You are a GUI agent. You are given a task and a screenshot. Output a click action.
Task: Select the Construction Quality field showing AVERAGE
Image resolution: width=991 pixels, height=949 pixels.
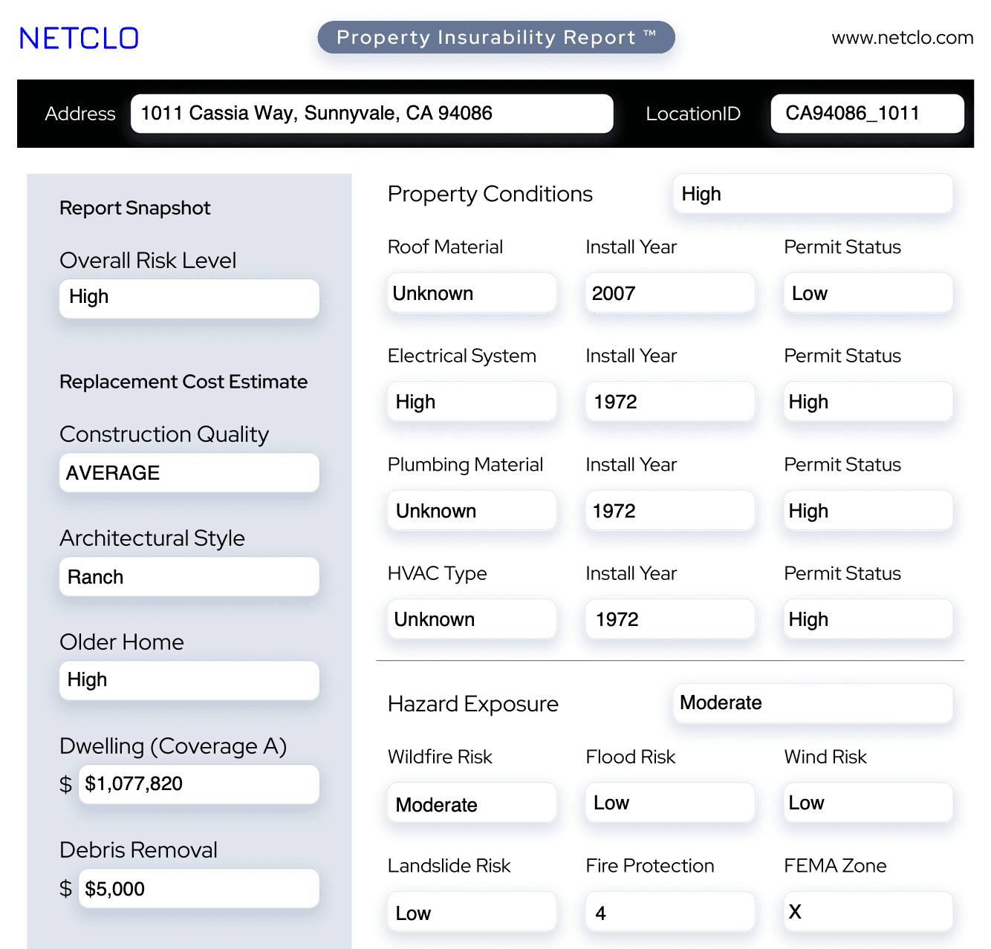pyautogui.click(x=189, y=473)
